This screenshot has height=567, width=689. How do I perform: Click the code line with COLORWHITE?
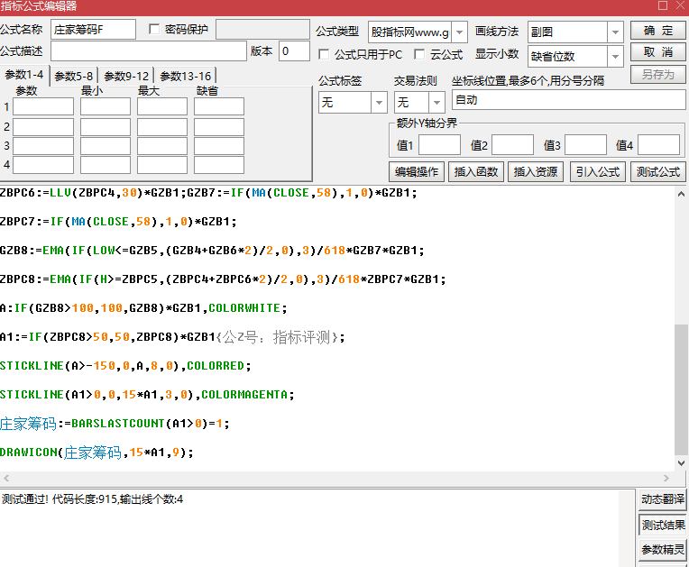(x=143, y=308)
